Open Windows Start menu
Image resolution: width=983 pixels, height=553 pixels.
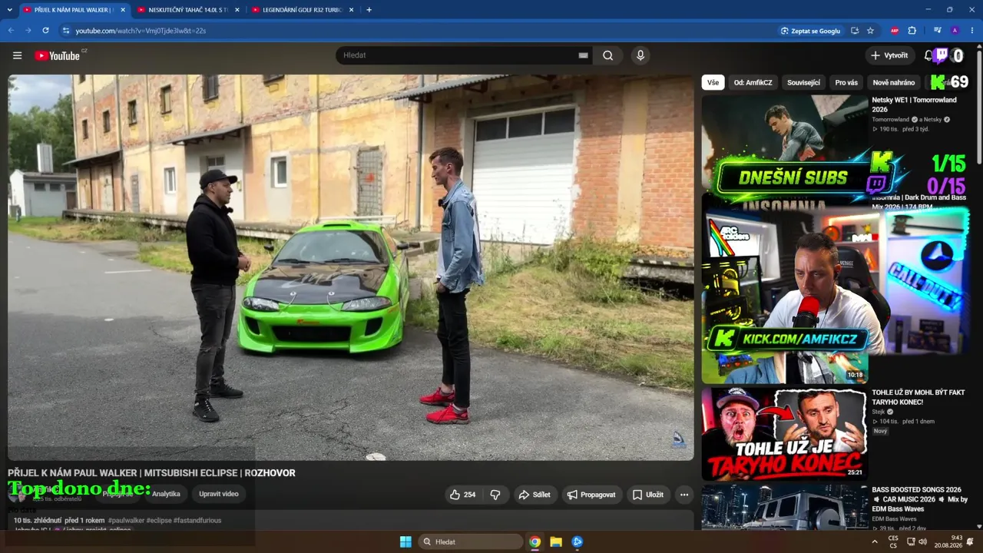405,541
